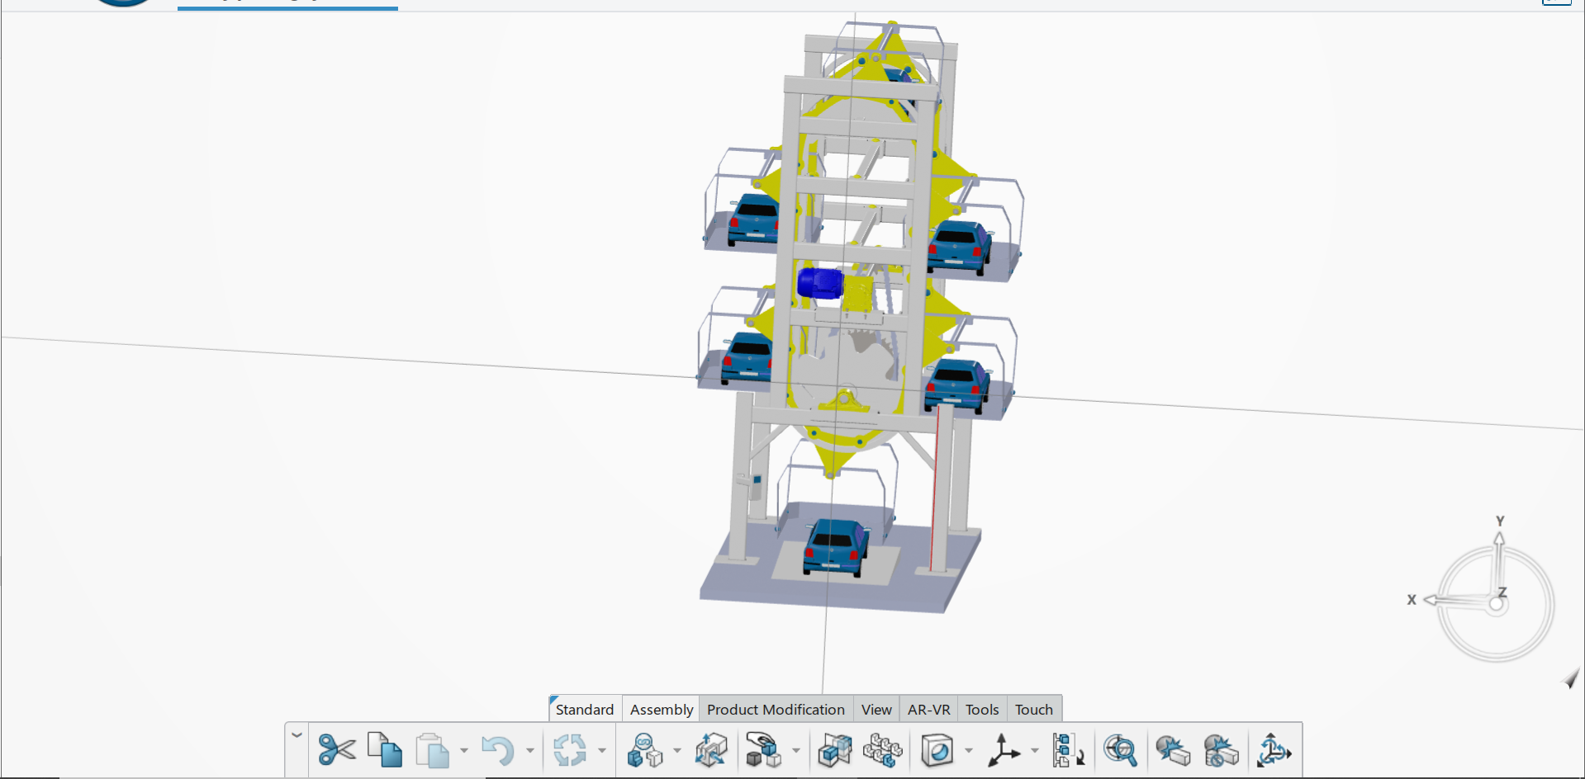Open the Paste options dropdown arrow
This screenshot has width=1585, height=779.
pyautogui.click(x=463, y=751)
